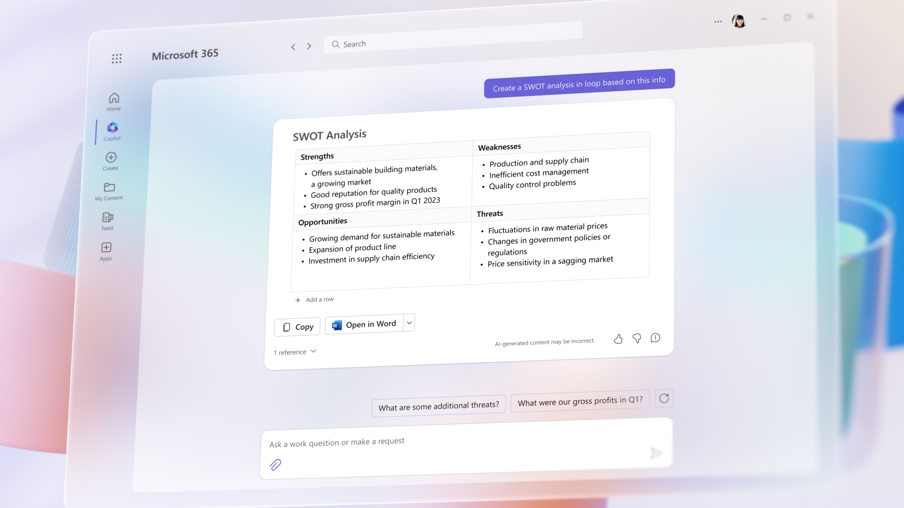Click the thumbs up feedback icon
Screen dimensions: 904x508
coord(618,338)
